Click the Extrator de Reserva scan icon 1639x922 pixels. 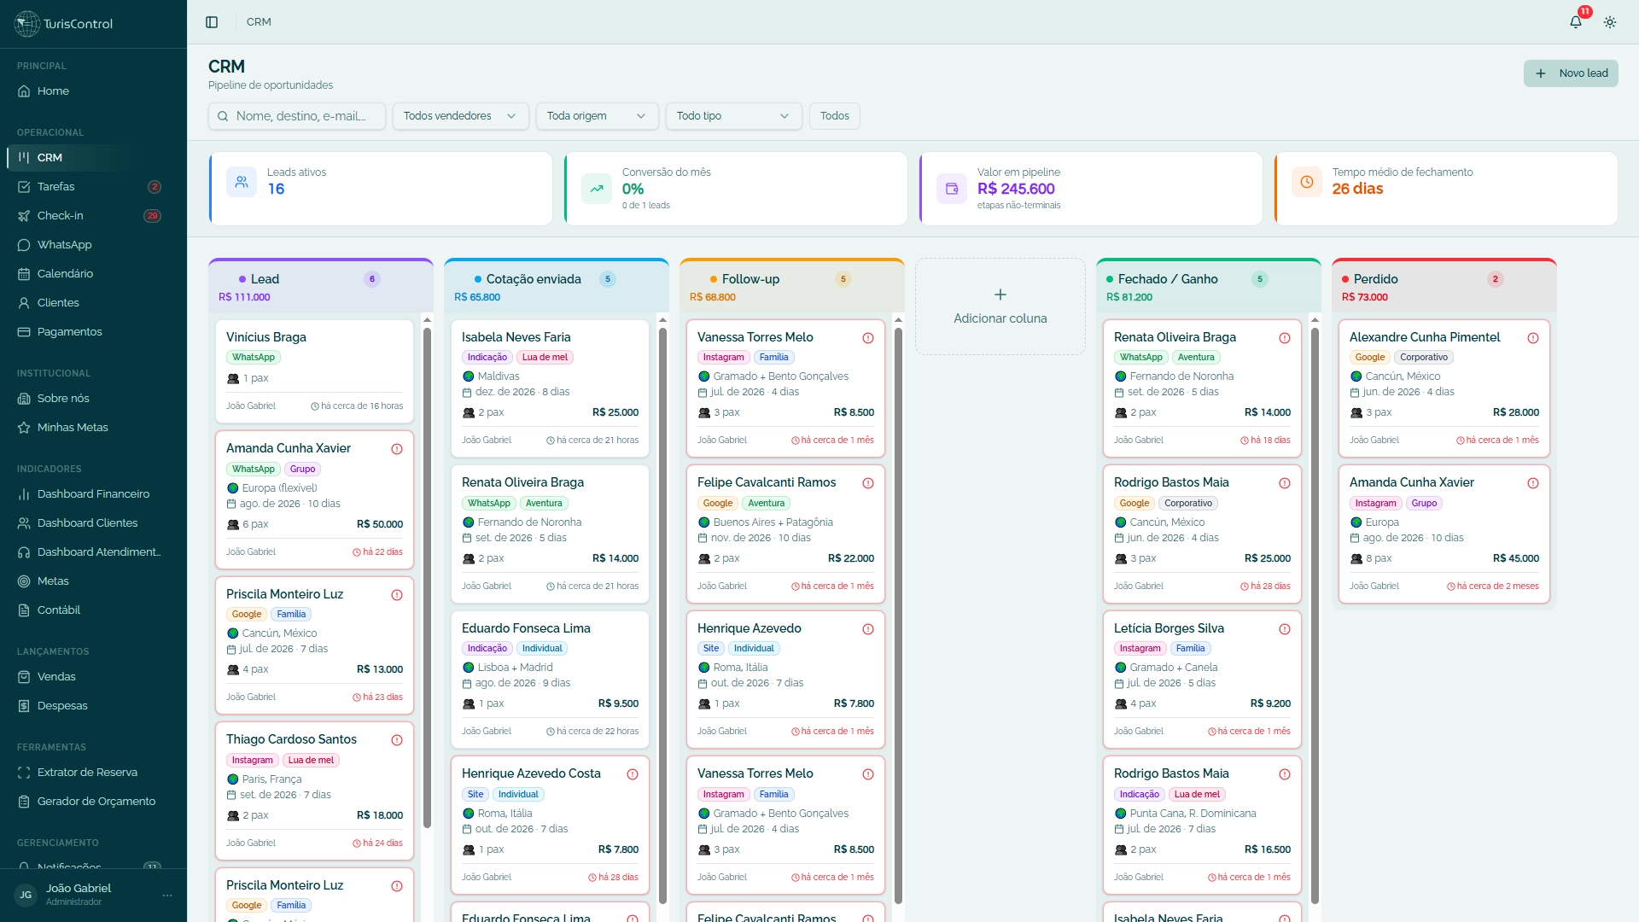24,773
